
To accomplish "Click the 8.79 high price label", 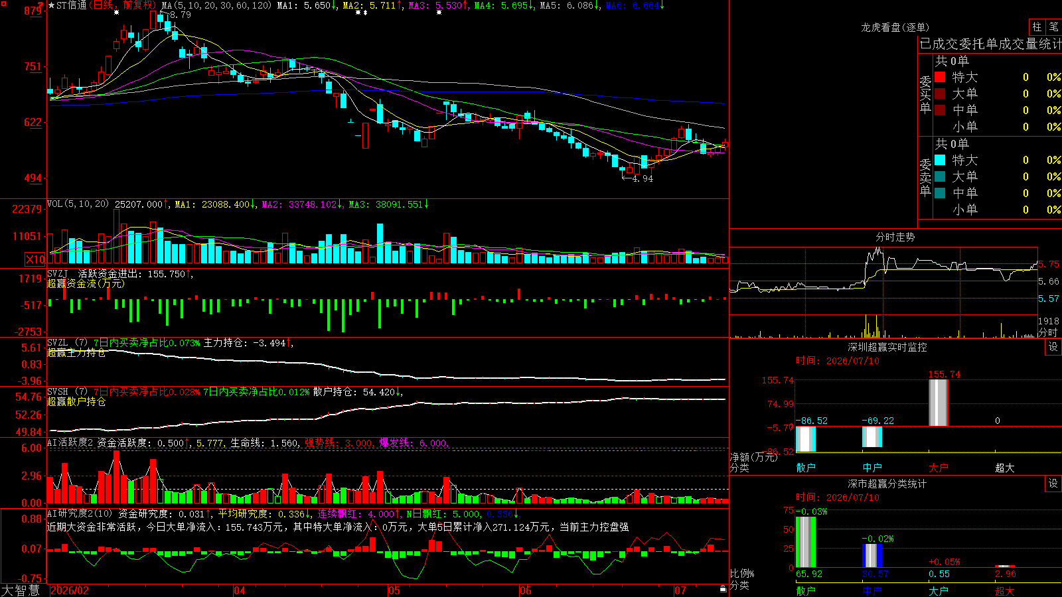I will click(x=180, y=15).
